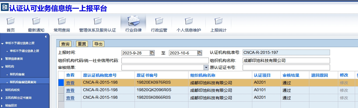358x108 pixels.
Task: Select 转机构备案结果查询 in sidebar
Action: [23, 82]
